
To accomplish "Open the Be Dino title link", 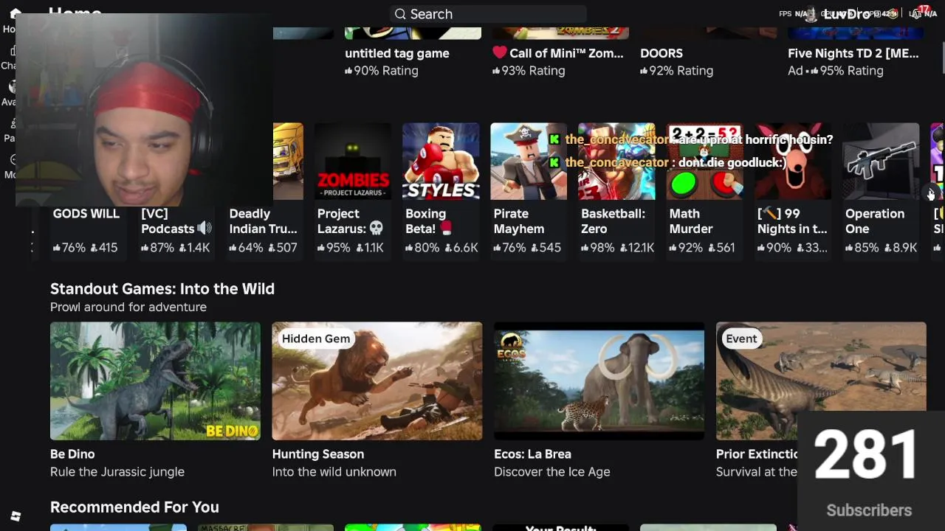I will [72, 454].
